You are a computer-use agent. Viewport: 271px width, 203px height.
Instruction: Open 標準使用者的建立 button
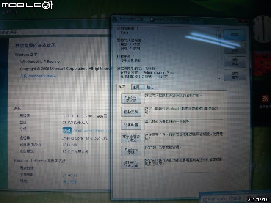131,138
